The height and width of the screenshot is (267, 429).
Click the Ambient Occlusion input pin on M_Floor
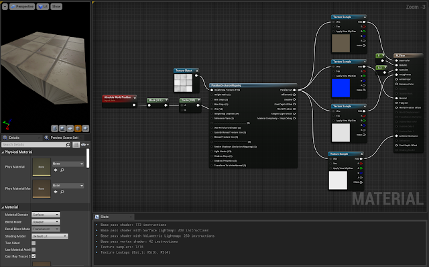coord(396,136)
